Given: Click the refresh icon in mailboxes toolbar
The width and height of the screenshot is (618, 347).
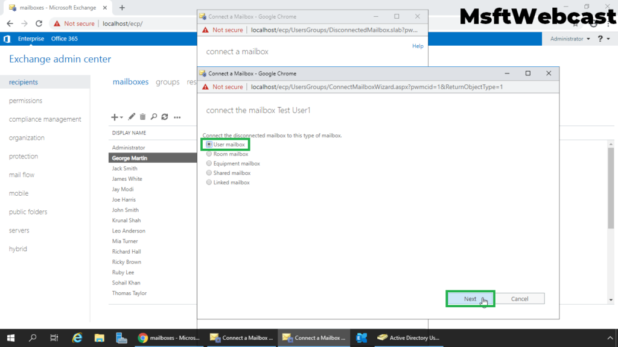Looking at the screenshot, I should coord(165,117).
